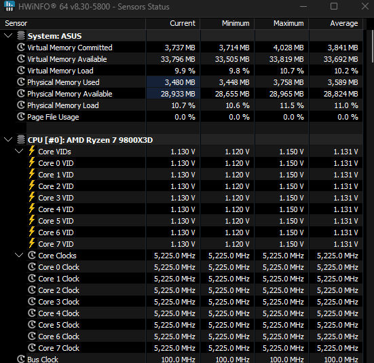This screenshot has height=363, width=374.
Task: Click the clock icon beside Core 4 Clock
Action: coord(32,313)
